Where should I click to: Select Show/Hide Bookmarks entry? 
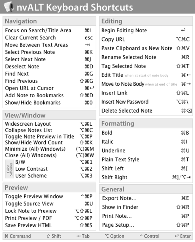[33, 102]
